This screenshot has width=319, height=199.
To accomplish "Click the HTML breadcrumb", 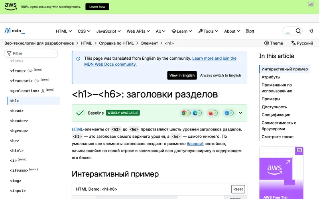I will click(86, 43).
